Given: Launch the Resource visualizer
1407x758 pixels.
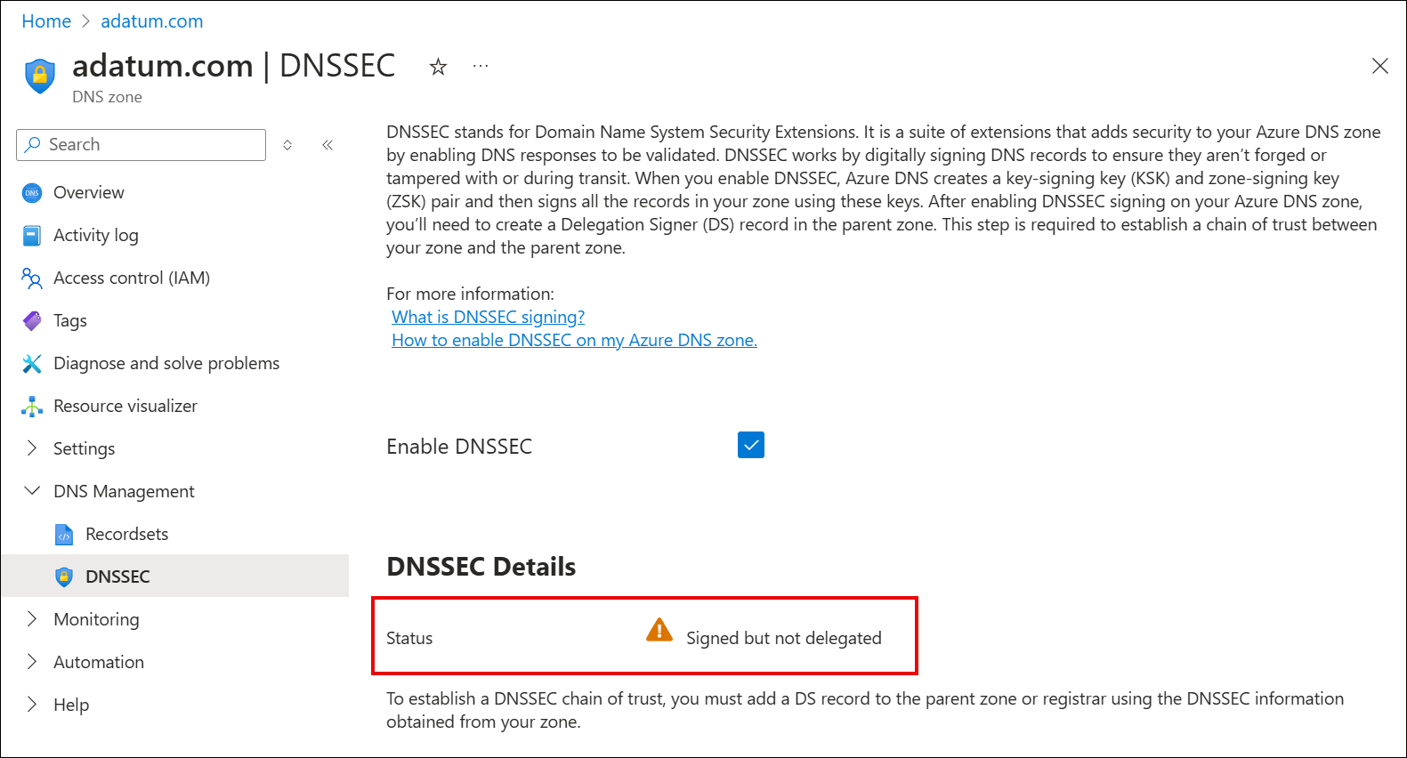Looking at the screenshot, I should pos(32,406).
